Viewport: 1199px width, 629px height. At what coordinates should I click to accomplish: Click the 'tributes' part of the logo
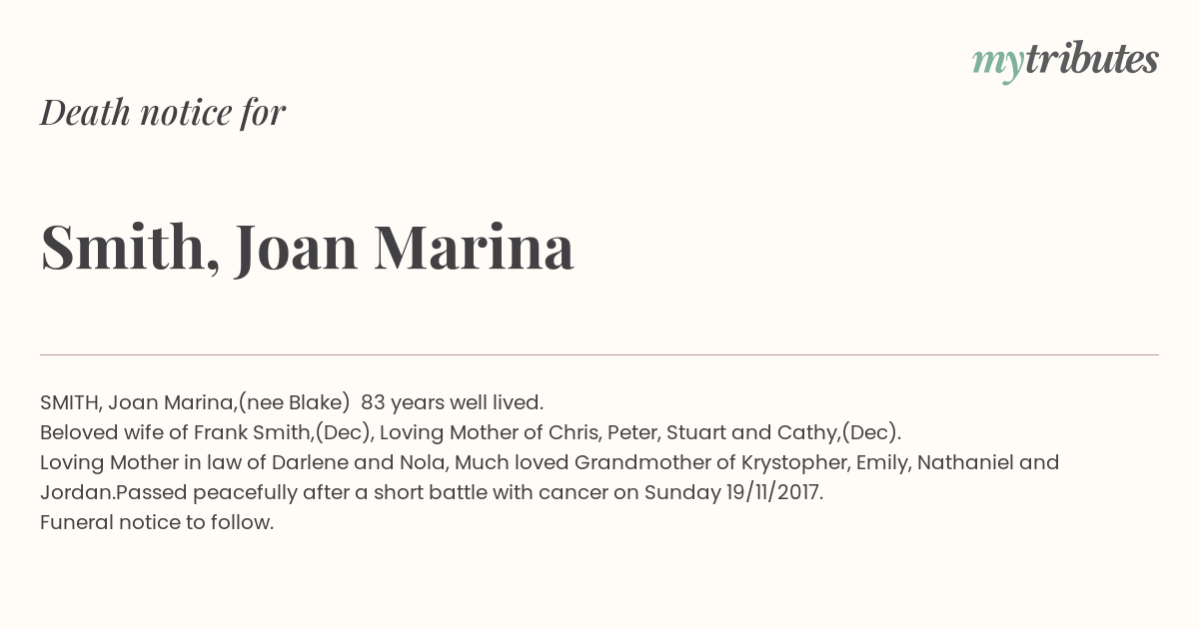pos(1092,59)
